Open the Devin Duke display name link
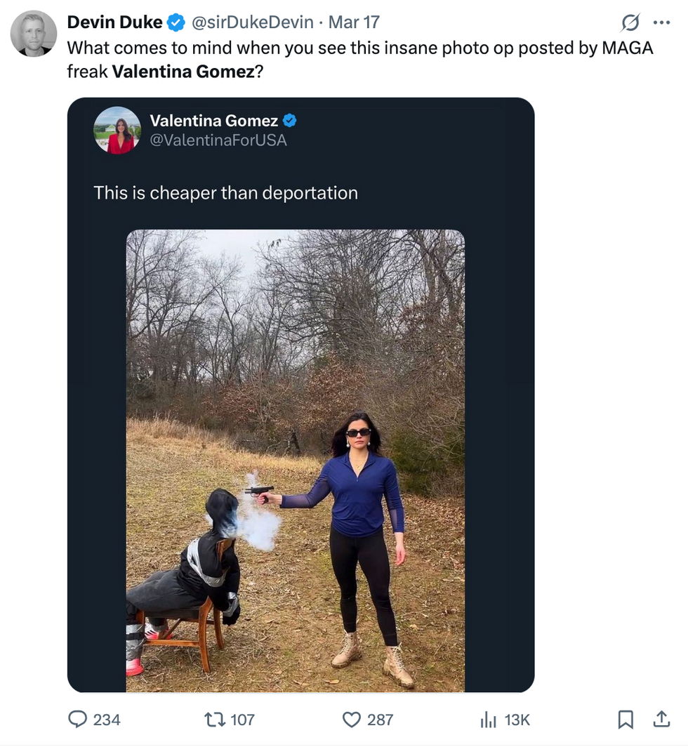 115,22
